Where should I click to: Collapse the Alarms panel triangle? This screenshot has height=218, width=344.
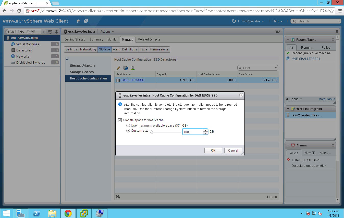288,145
